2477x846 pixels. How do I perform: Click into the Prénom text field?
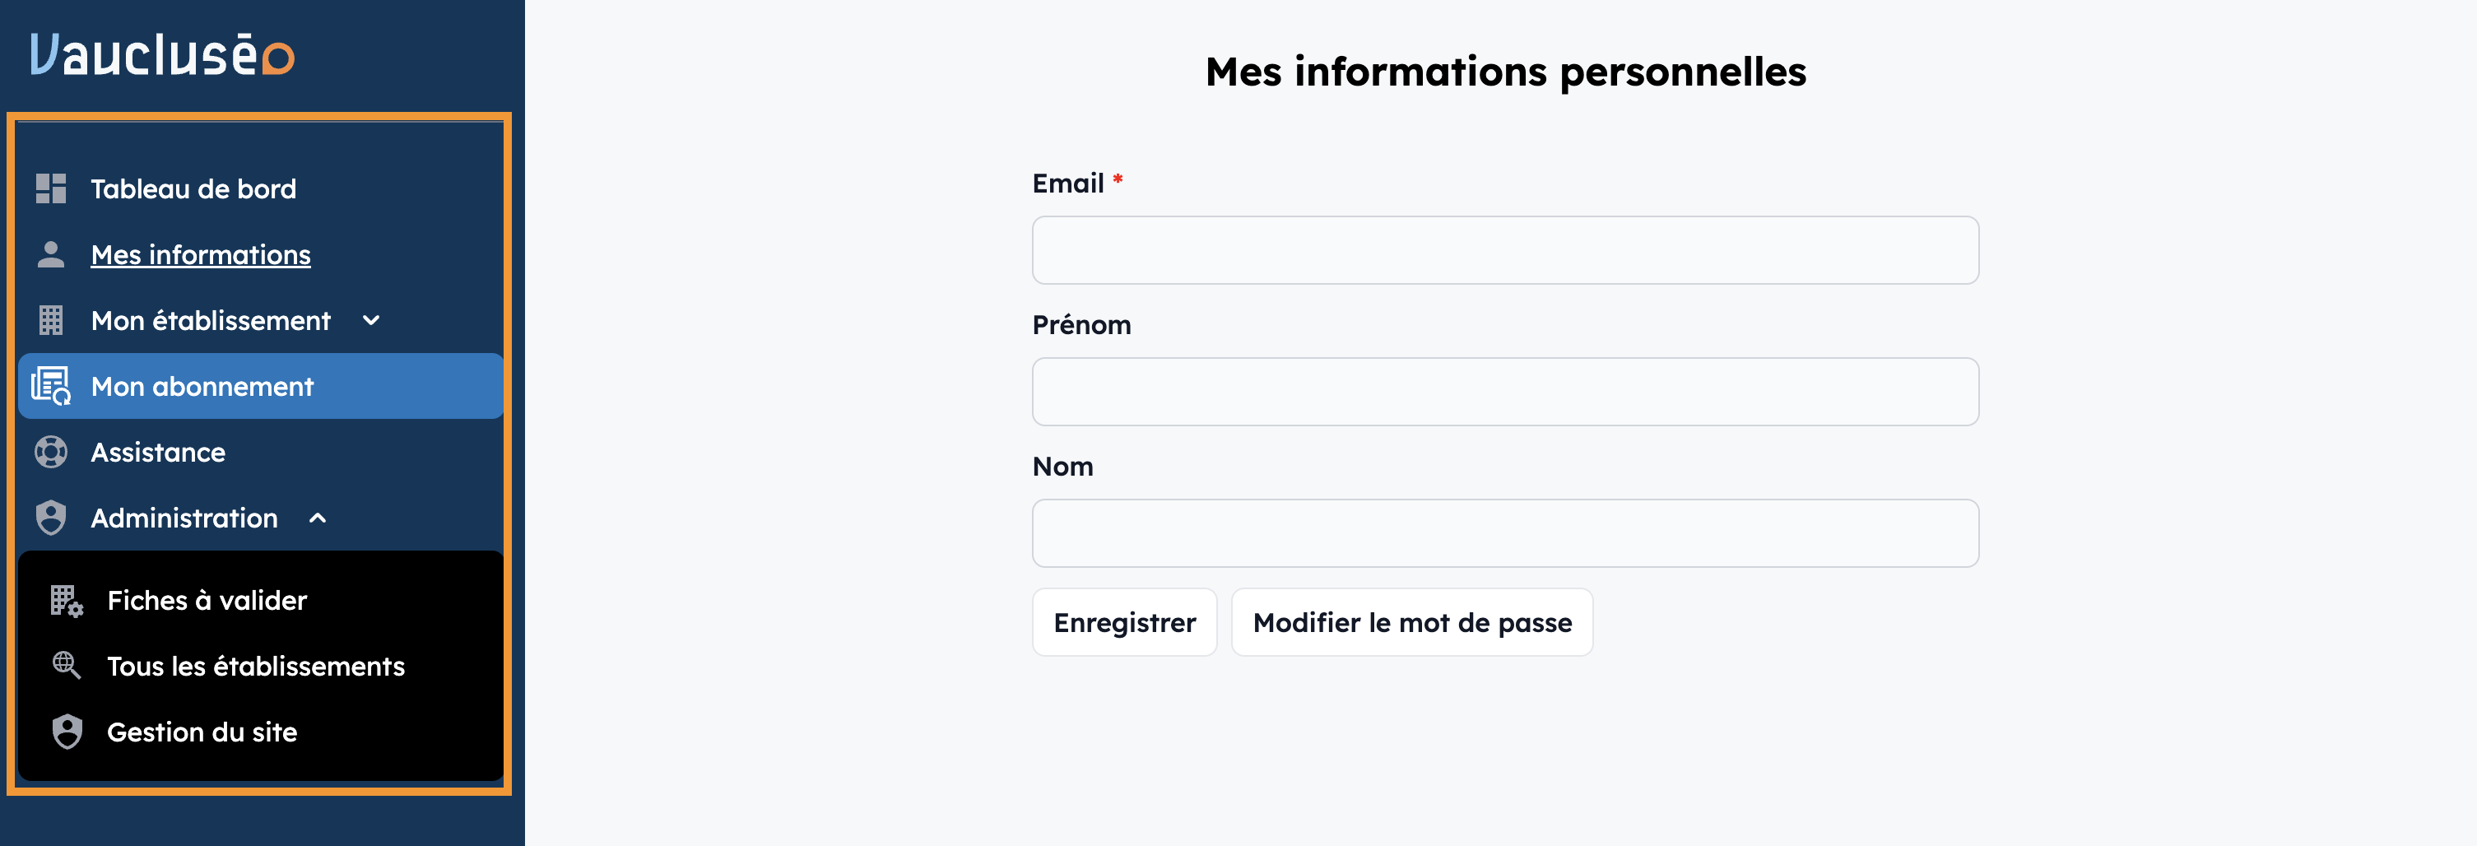pos(1505,391)
